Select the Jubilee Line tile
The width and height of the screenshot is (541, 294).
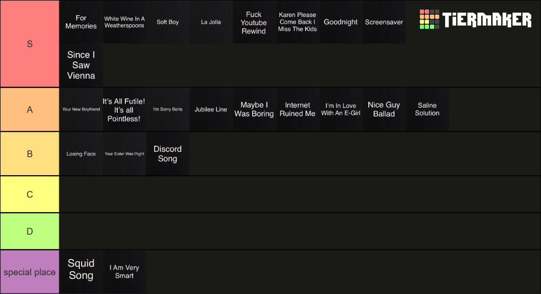211,109
